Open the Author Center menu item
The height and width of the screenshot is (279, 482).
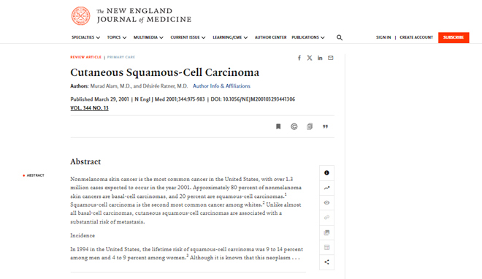pyautogui.click(x=270, y=37)
